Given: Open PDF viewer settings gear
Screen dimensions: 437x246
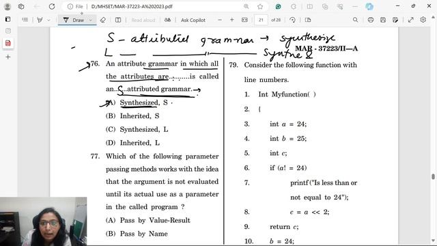Looking at the screenshot, I should (423, 20).
